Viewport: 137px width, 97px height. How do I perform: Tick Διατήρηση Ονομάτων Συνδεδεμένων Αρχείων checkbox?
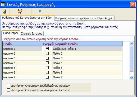tap(8, 85)
